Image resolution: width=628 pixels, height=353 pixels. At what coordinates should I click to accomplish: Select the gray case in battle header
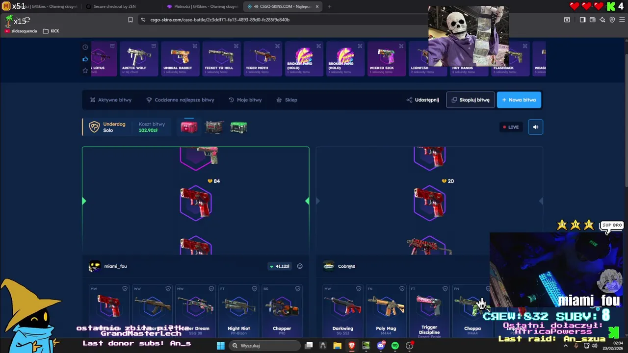tap(214, 127)
